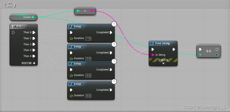Viewport: 230px width, 112px height.
Task: Click exec input pin of Delay 3.0
Action: 71,69
